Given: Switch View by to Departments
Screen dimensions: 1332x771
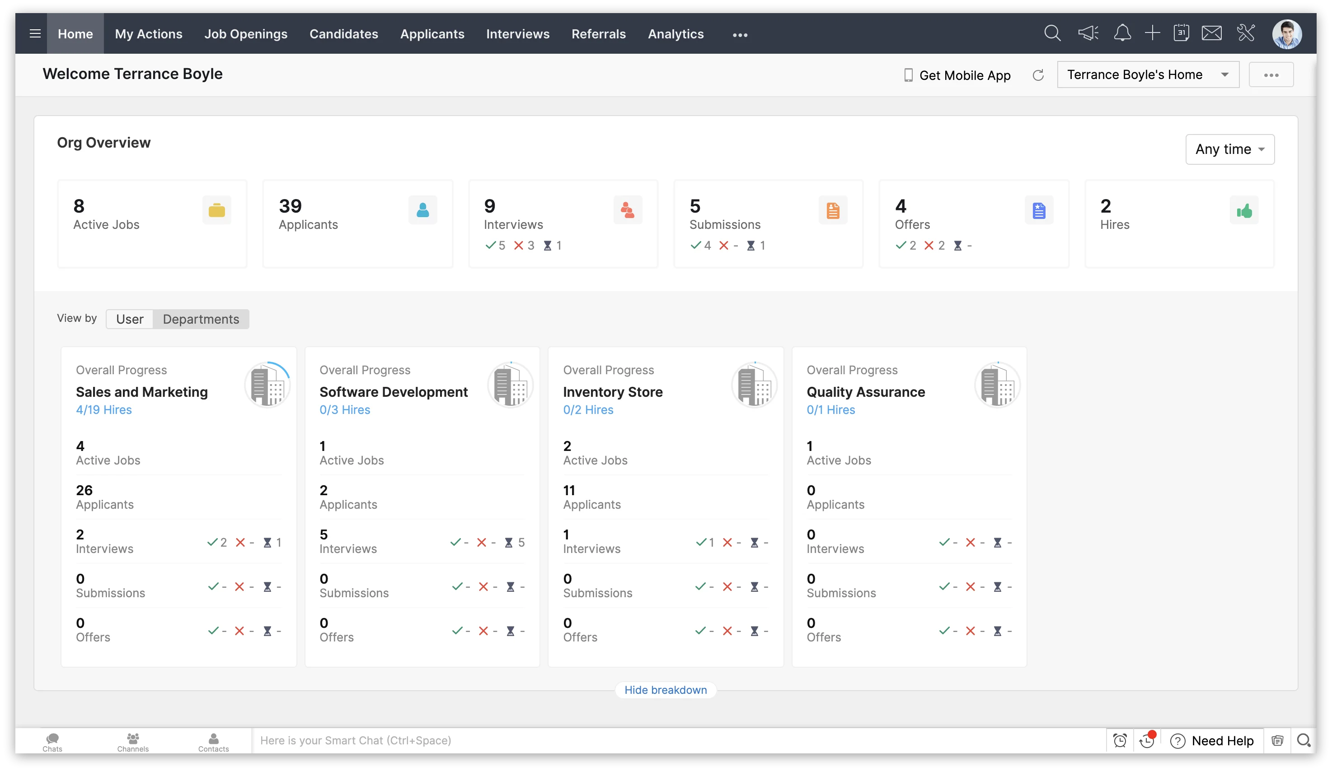Looking at the screenshot, I should point(201,319).
